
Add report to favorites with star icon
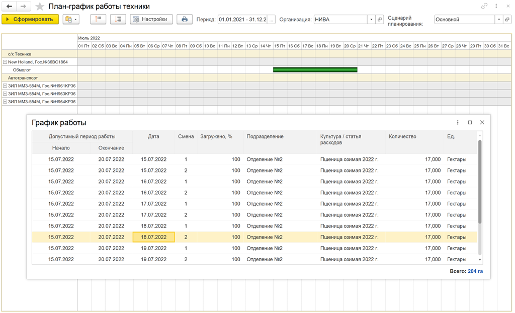(40, 7)
